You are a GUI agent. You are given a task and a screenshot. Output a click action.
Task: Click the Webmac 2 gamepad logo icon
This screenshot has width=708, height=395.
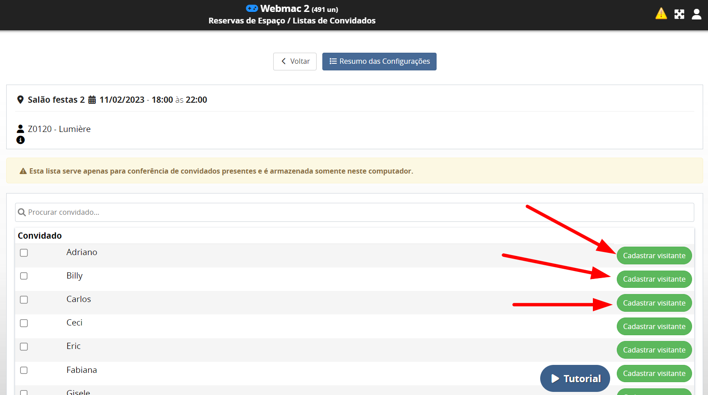pos(252,8)
